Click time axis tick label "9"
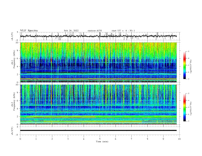Image resolution: width=202 pixels, height=156 pixels. [163, 139]
